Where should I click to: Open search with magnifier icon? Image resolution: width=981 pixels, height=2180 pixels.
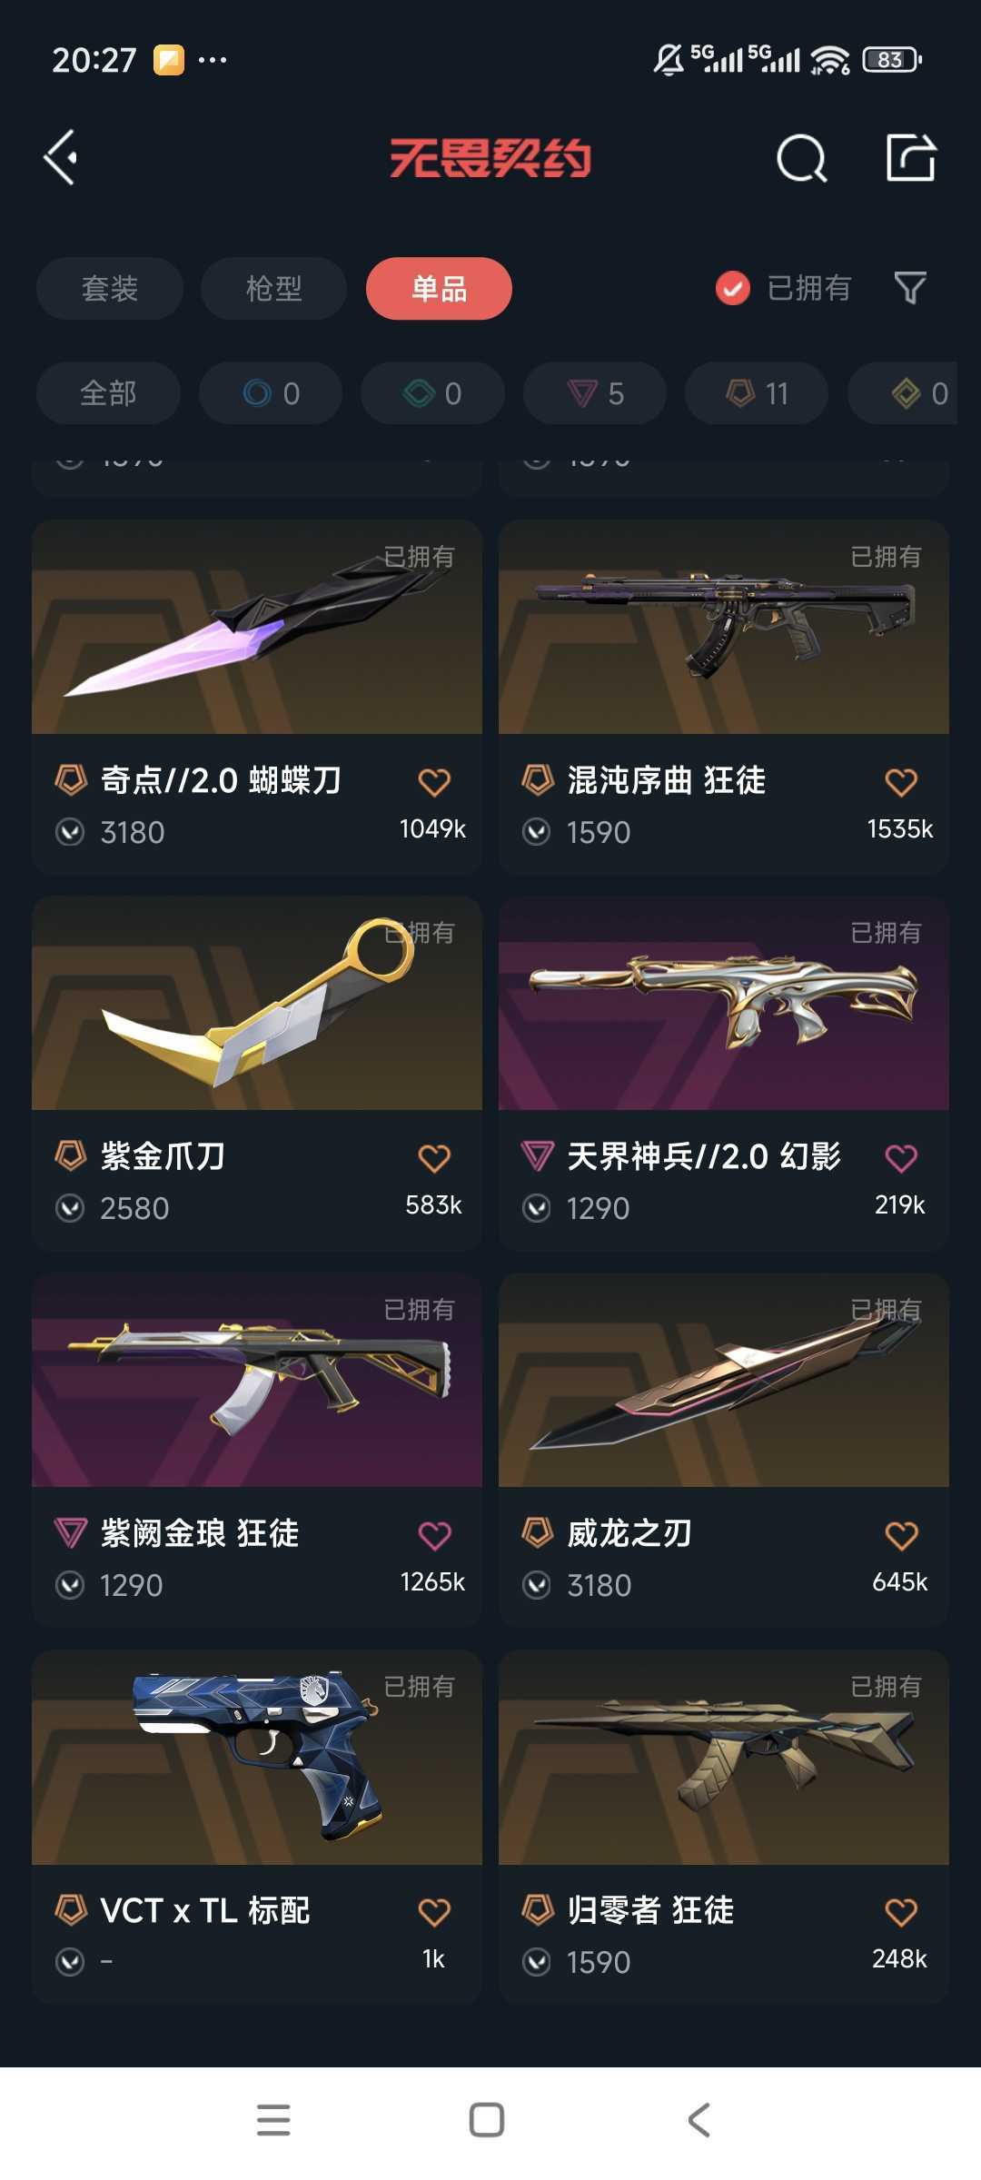[802, 159]
